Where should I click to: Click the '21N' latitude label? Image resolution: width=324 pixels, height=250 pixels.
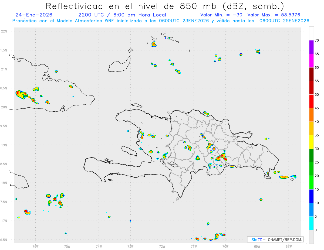pyautogui.click(x=5, y=69)
